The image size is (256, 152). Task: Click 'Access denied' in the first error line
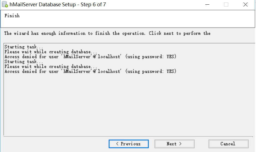[20, 57]
